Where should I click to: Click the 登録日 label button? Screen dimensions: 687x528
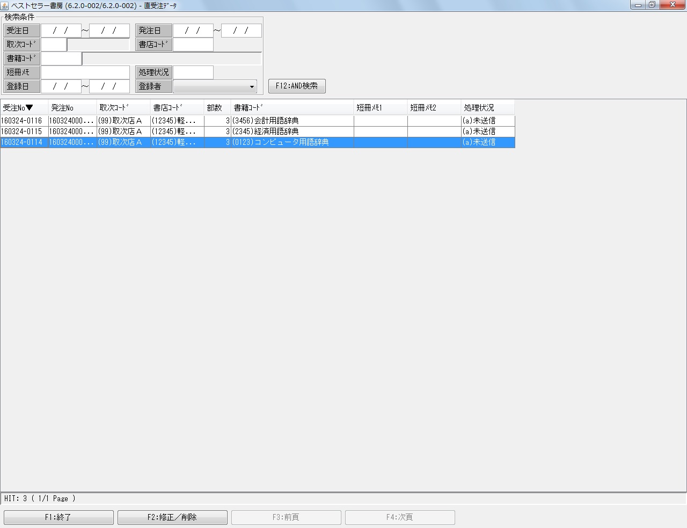point(21,86)
